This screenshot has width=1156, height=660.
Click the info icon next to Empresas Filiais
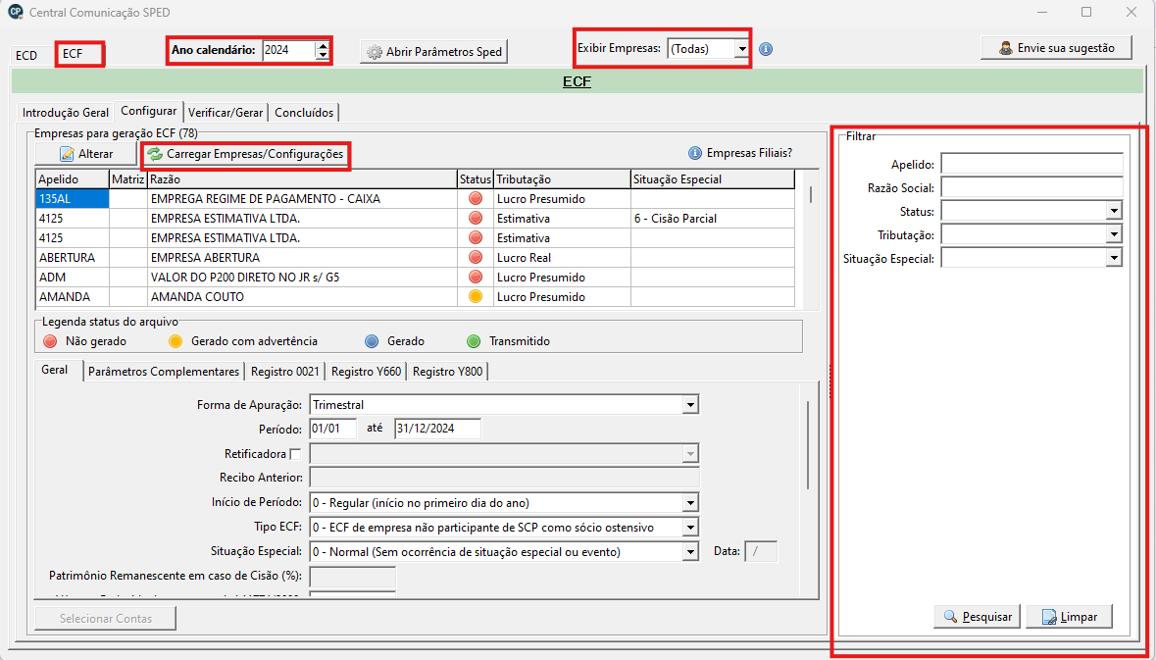click(694, 153)
